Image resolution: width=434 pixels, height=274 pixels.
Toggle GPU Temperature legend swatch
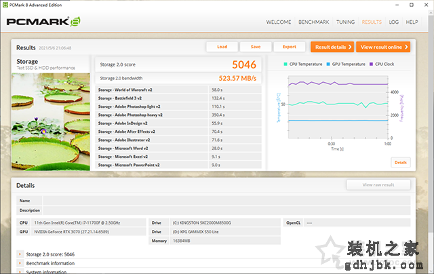click(x=328, y=64)
